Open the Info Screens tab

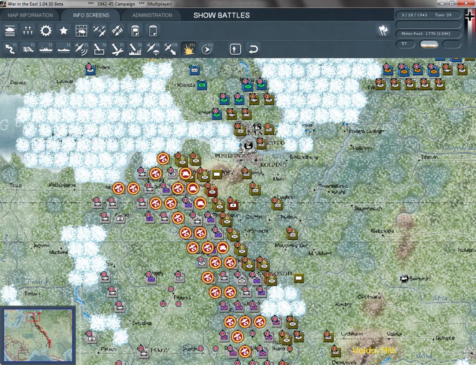[x=91, y=15]
